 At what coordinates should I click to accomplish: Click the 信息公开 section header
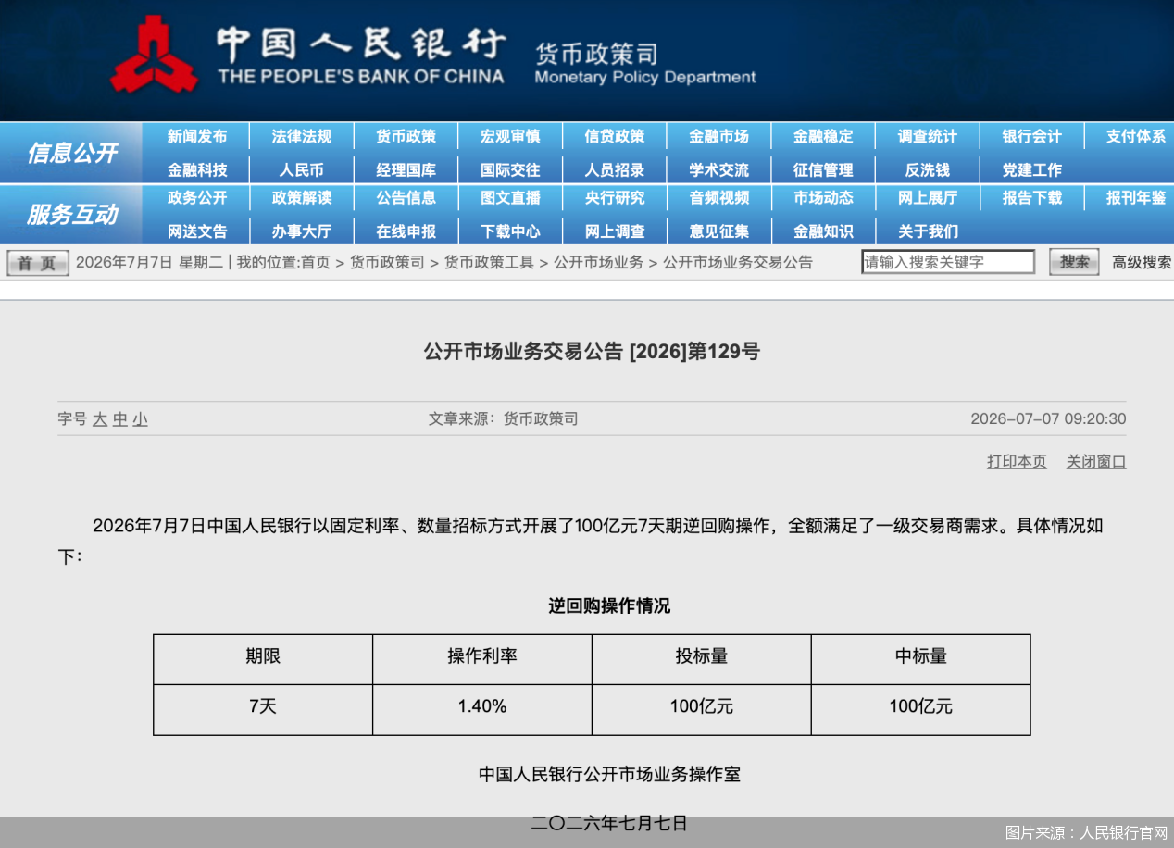pyautogui.click(x=71, y=153)
